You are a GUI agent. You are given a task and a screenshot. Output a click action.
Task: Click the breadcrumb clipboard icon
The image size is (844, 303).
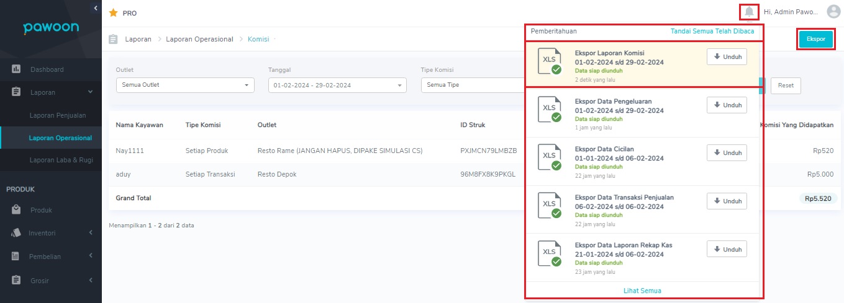pos(113,39)
